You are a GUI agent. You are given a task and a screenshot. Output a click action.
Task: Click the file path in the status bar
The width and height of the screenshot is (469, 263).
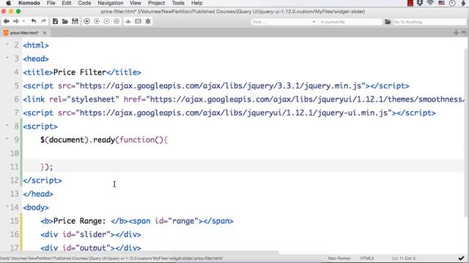pyautogui.click(x=111, y=258)
